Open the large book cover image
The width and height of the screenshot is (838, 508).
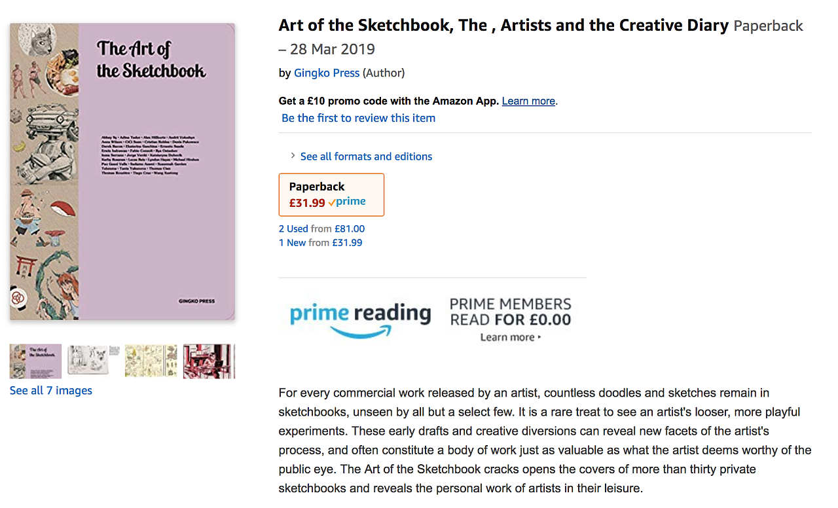tap(122, 172)
